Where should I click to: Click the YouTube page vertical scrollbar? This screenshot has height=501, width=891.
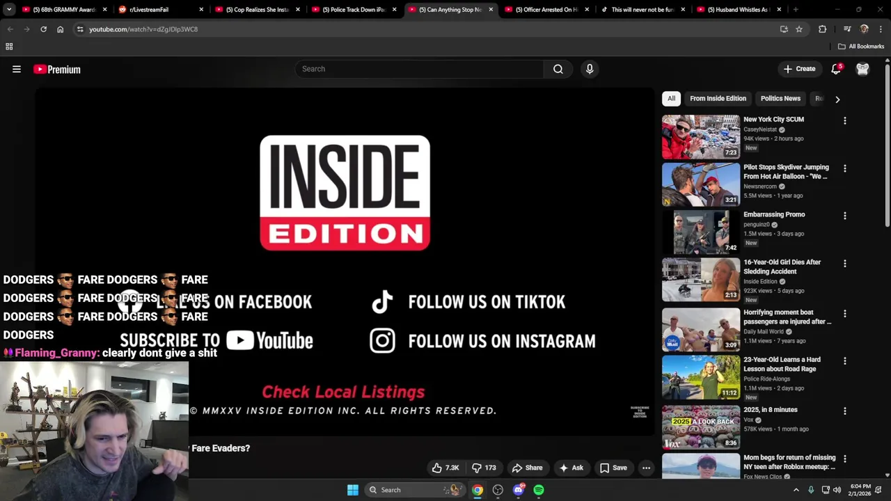tap(888, 146)
